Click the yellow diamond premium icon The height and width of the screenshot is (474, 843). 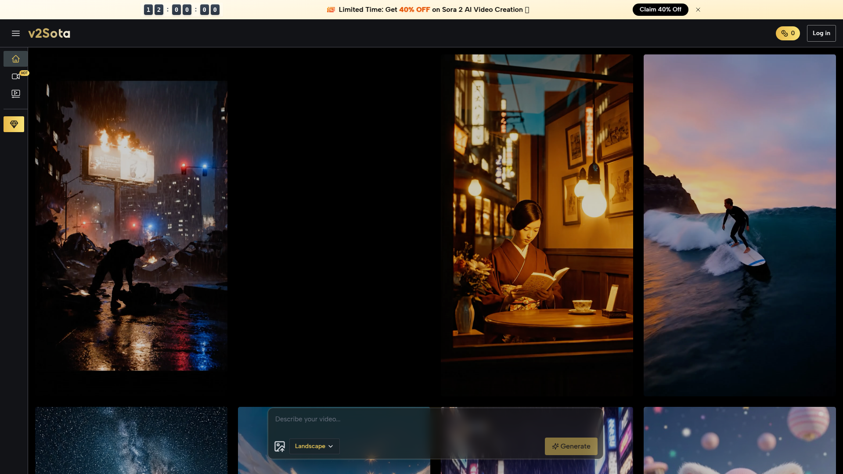coord(14,124)
